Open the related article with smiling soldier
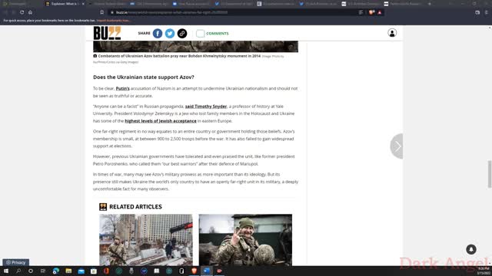 click(x=245, y=240)
